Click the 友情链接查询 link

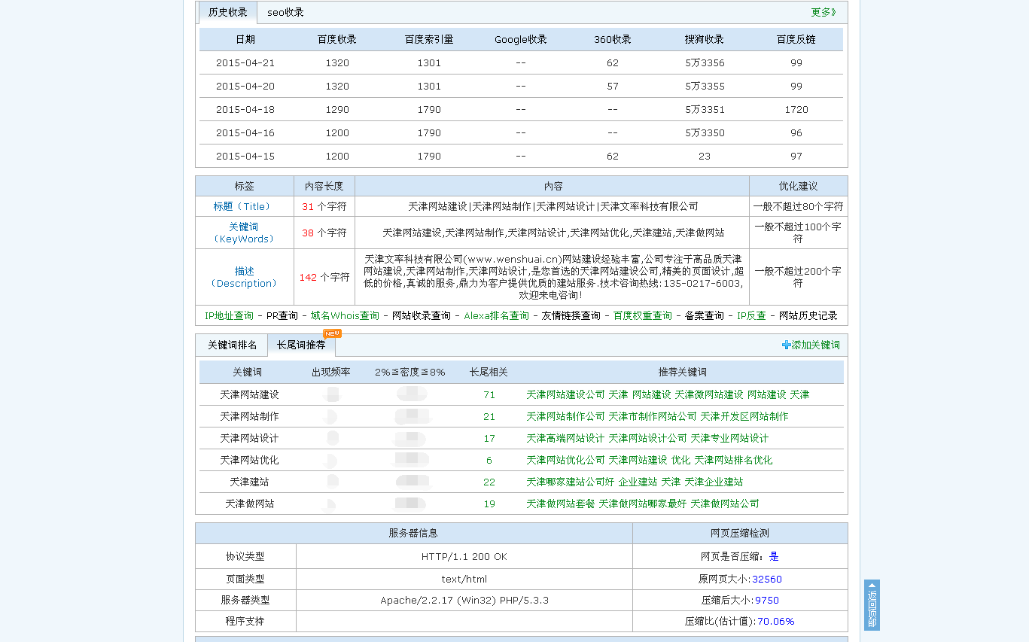571,315
